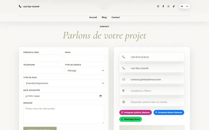Open the WhatsApp icon in header
209x130 pixels.
[169, 6]
